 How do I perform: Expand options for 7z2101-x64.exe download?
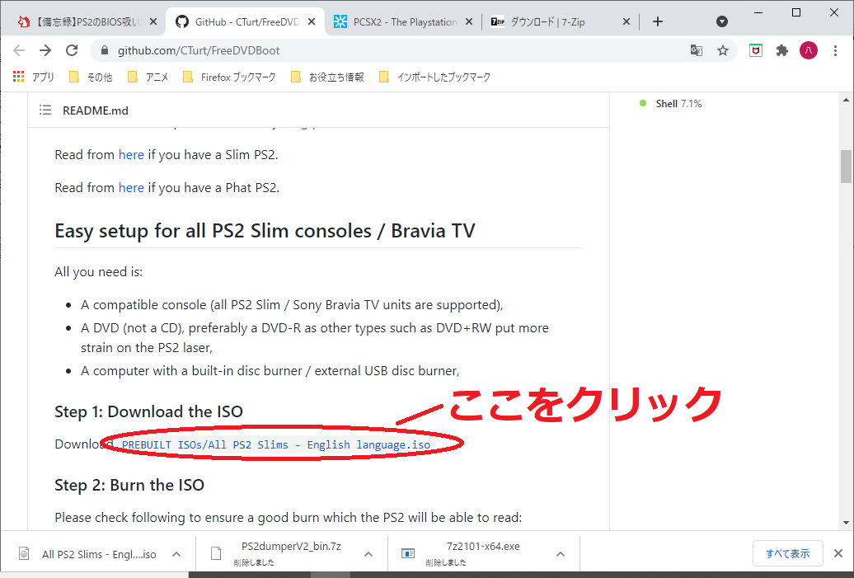(x=561, y=554)
